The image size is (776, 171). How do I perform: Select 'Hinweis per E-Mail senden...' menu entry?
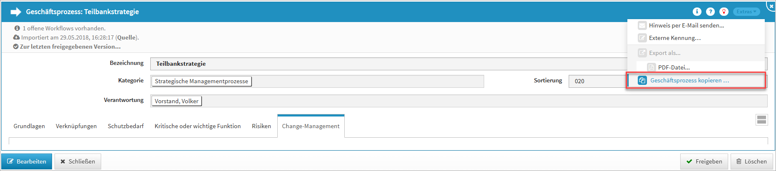(686, 25)
